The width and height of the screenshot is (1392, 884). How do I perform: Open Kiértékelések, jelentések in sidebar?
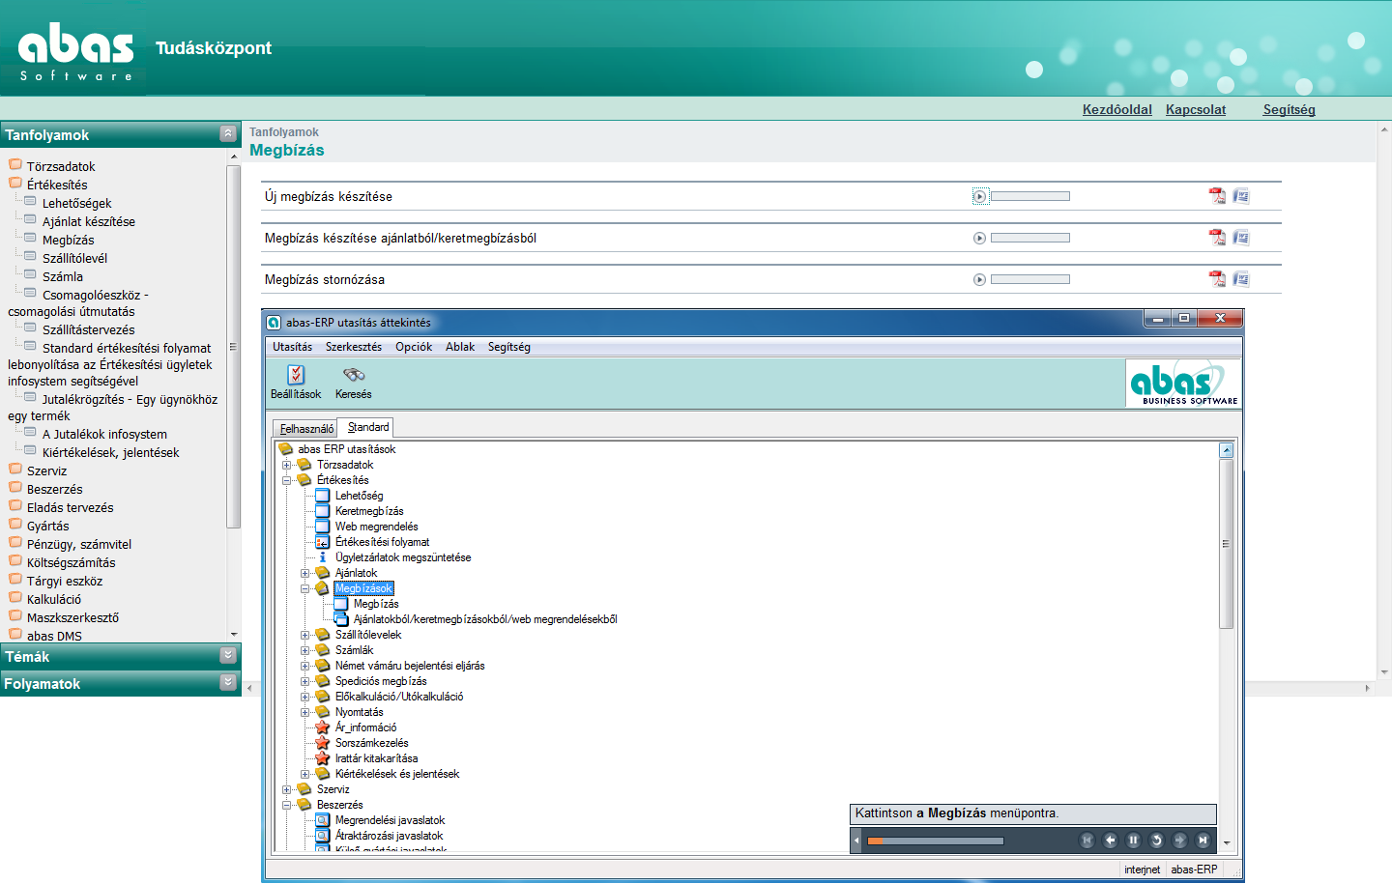tap(110, 452)
